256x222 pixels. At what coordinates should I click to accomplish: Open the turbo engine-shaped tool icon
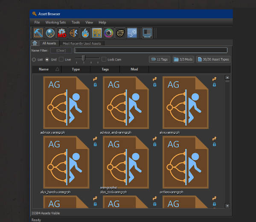[120, 33]
